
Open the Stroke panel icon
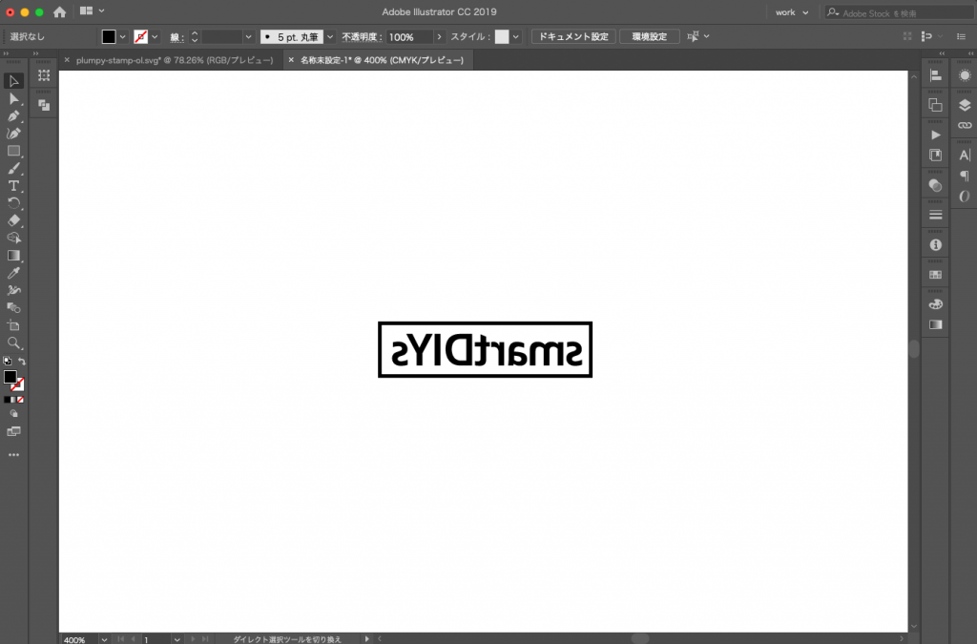tap(935, 215)
